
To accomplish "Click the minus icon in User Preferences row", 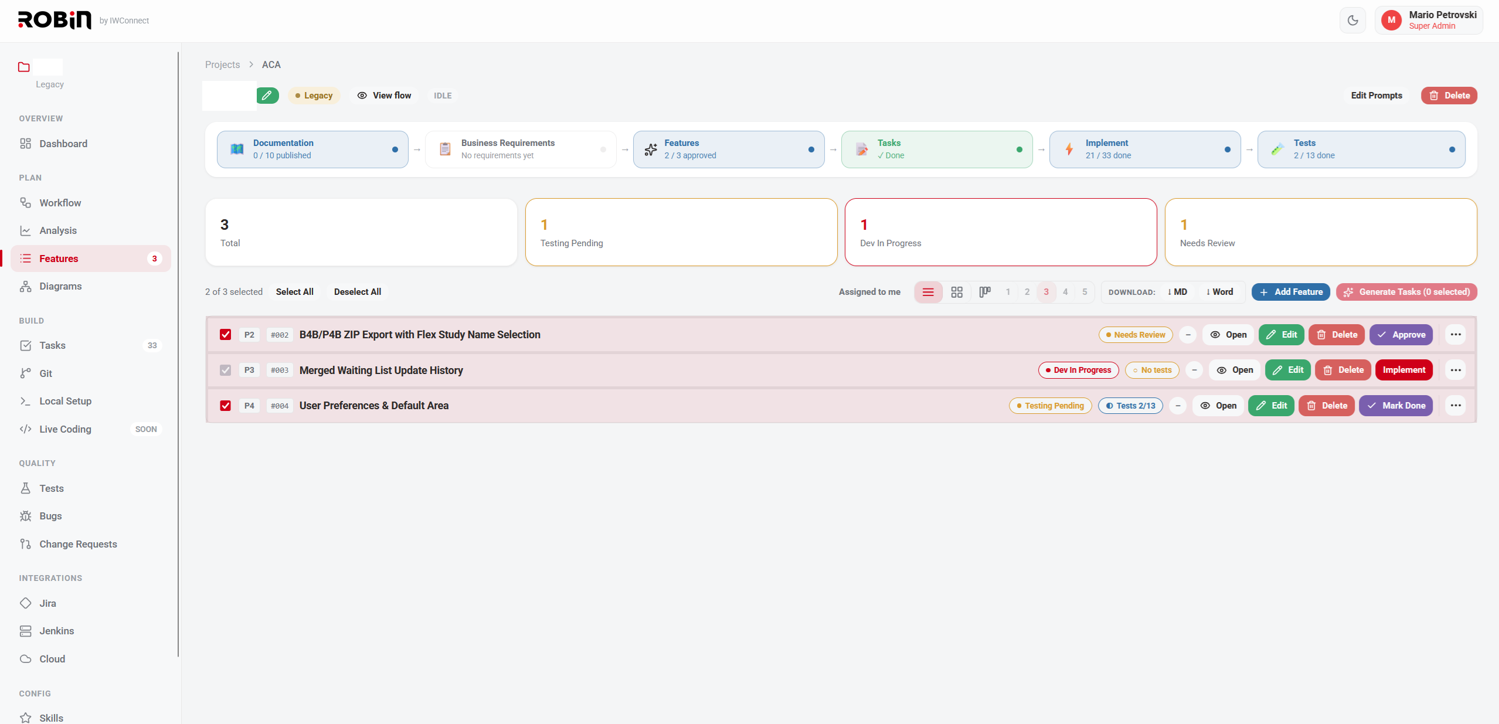I will click(1178, 406).
